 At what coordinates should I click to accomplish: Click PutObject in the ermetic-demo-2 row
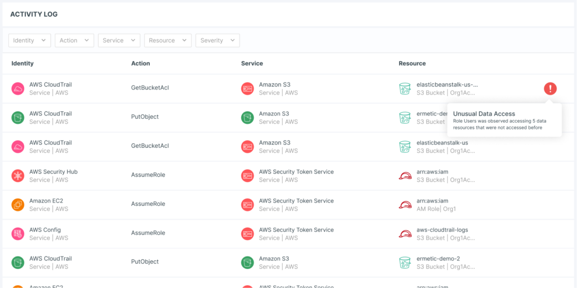pos(145,262)
